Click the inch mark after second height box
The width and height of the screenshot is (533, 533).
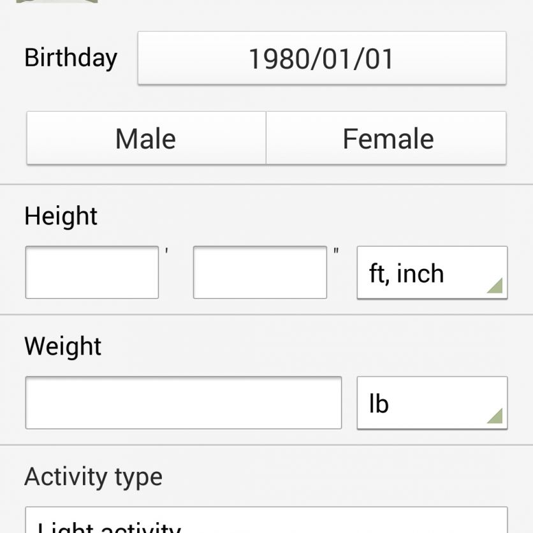336,251
